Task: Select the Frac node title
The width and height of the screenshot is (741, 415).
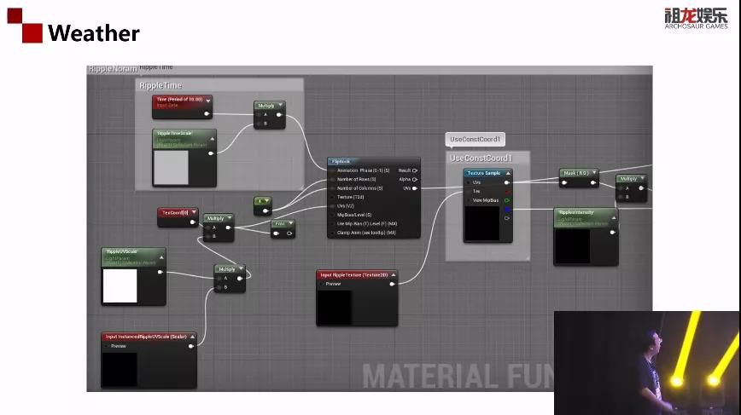Action: coord(280,223)
